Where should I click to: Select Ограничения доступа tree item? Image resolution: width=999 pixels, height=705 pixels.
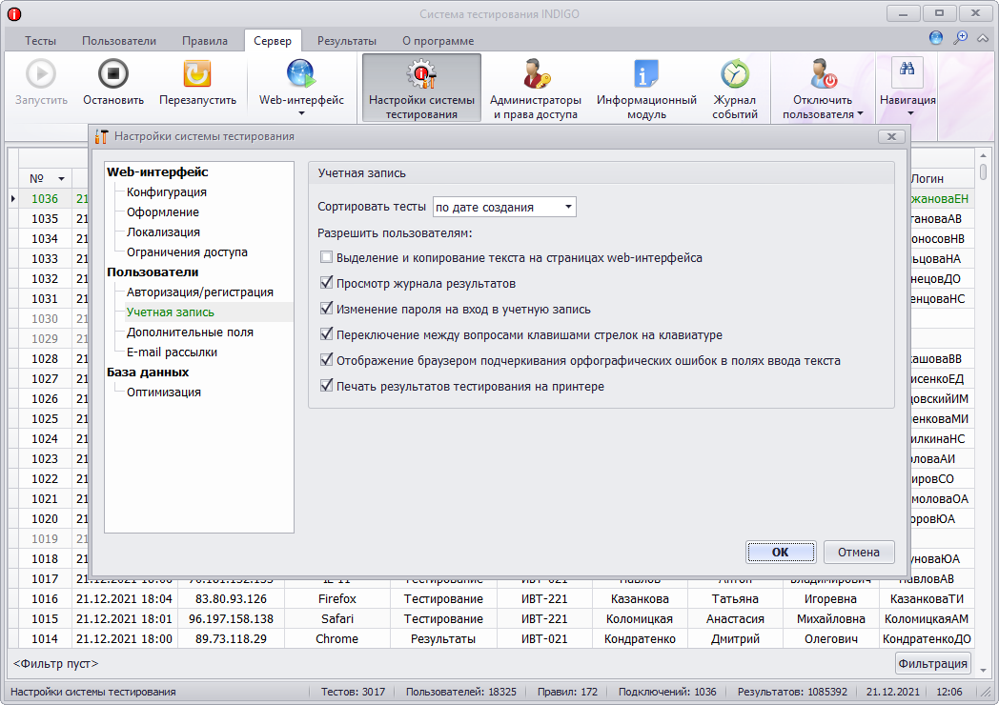pyautogui.click(x=187, y=252)
